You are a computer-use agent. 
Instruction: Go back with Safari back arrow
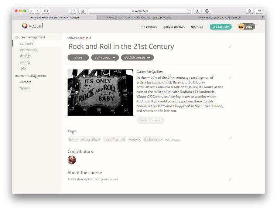tap(31, 11)
